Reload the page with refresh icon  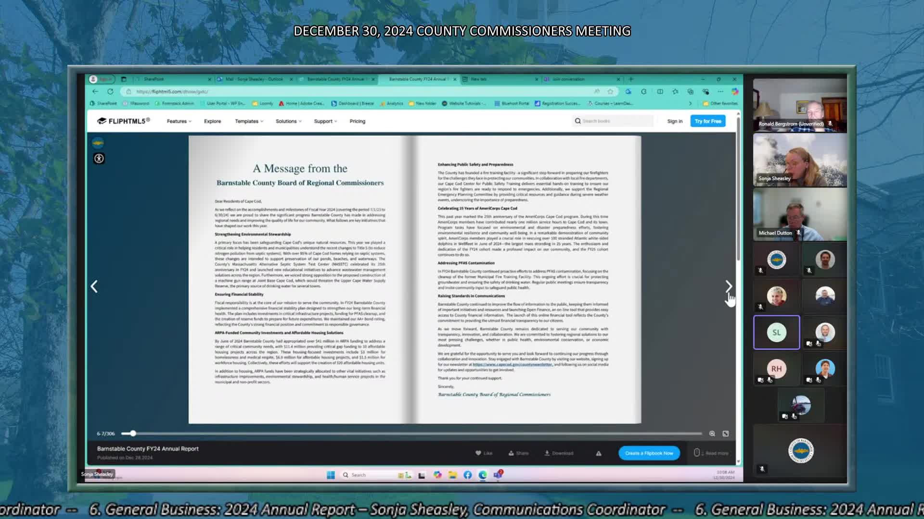pyautogui.click(x=110, y=91)
